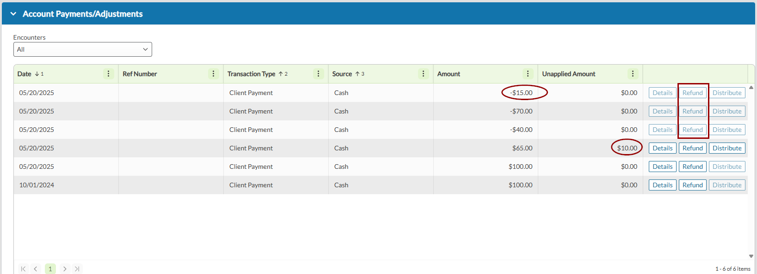Open the Ref Number column options menu
Viewport: 757px width, 274px height.
[213, 74]
